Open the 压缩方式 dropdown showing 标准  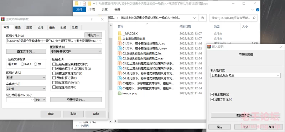point(26,78)
